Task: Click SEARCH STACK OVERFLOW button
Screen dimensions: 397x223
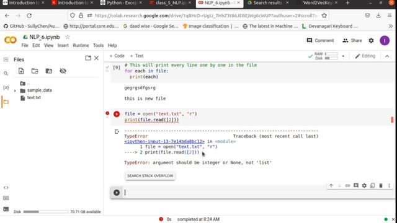Action: (x=150, y=176)
